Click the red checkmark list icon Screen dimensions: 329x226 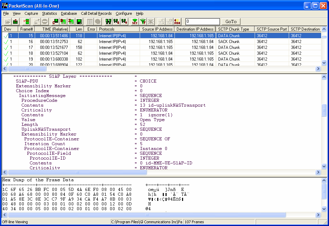pos(26,22)
